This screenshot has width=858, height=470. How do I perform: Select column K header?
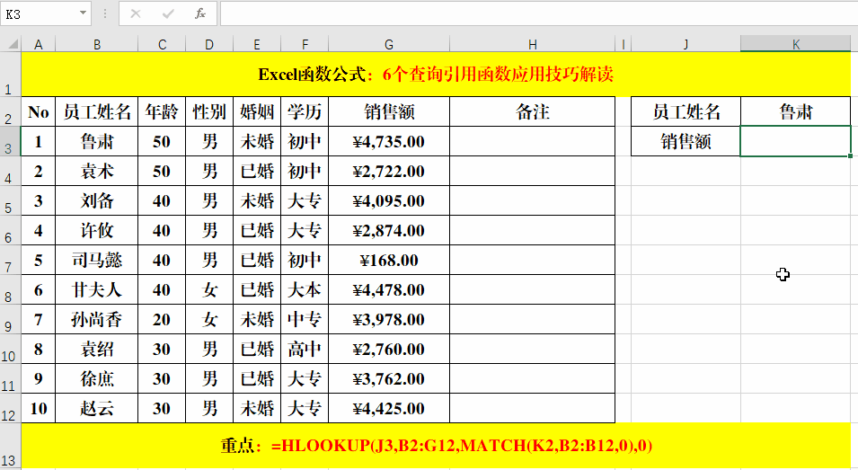[x=796, y=44]
